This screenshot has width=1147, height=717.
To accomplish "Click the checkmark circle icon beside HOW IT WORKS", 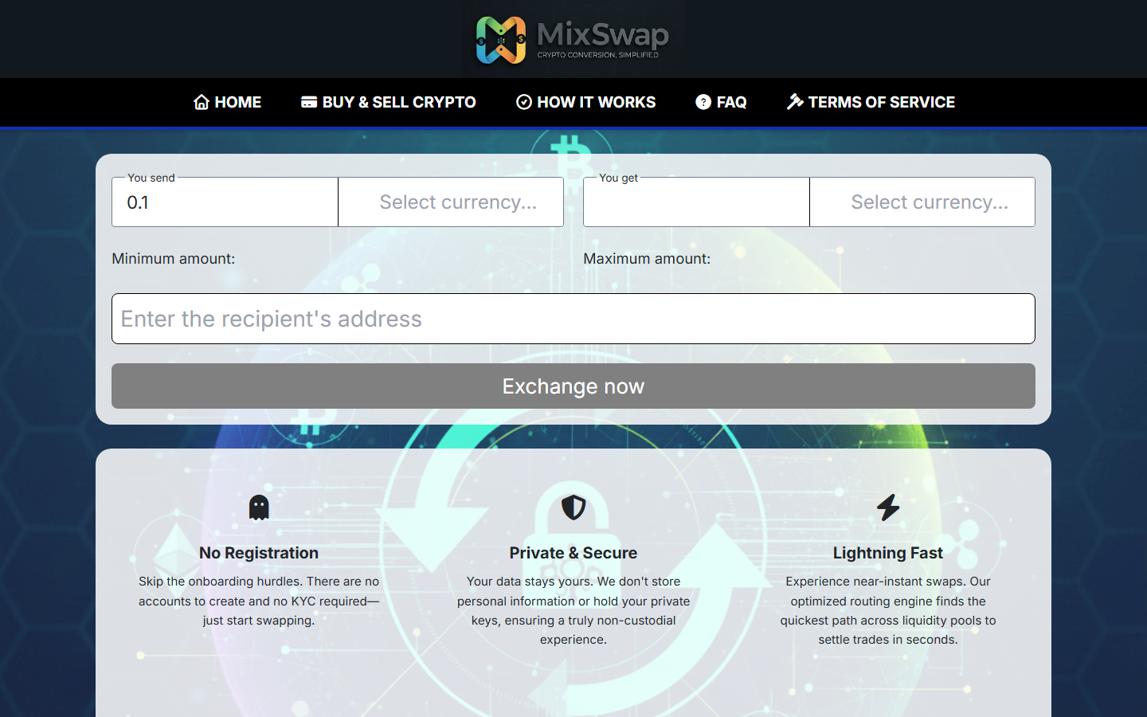I will pos(524,102).
